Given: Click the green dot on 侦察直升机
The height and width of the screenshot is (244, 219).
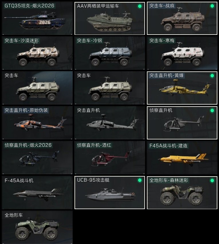Looking at the screenshot, I should (212, 111).
